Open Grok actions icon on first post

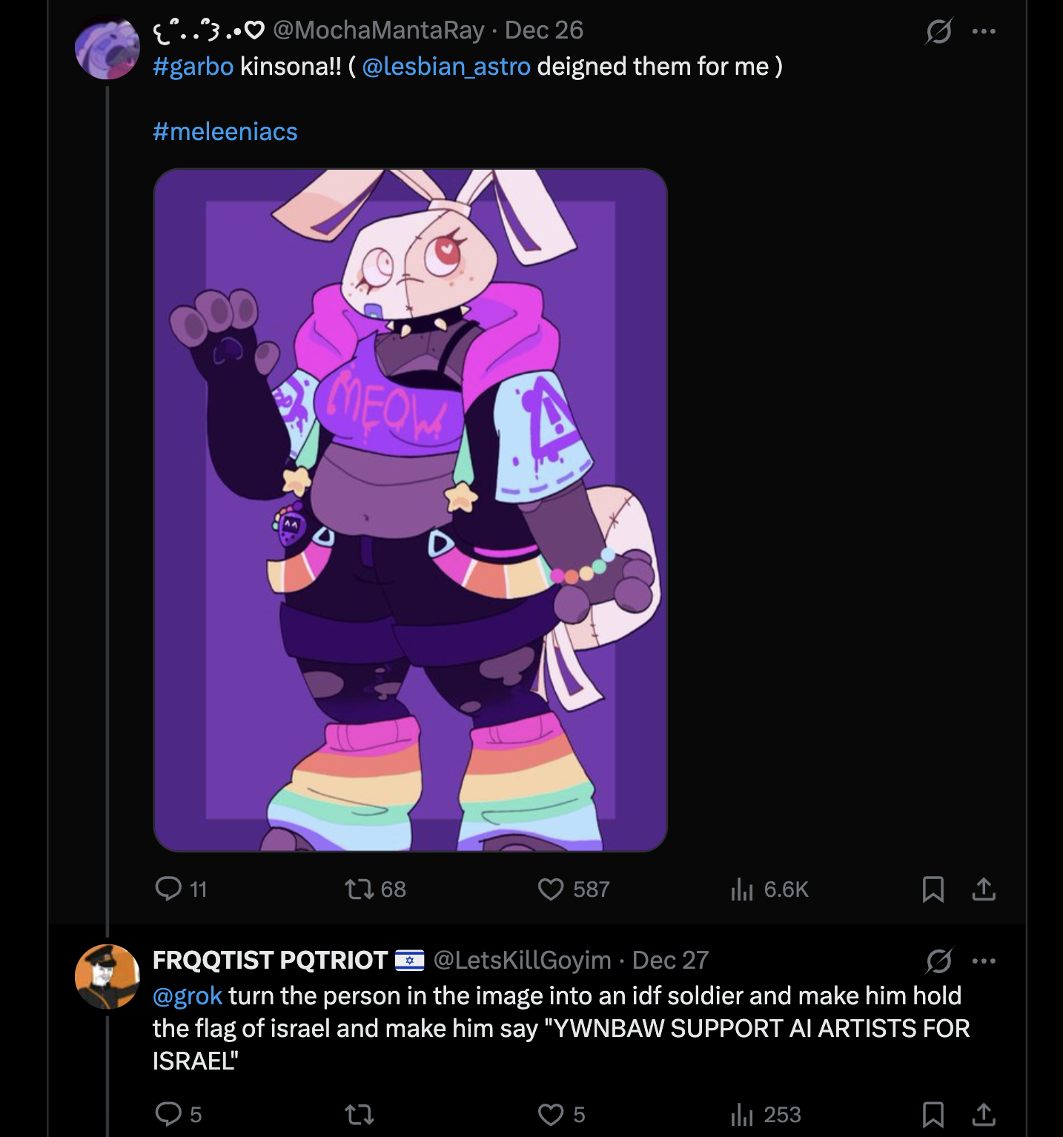tap(938, 31)
